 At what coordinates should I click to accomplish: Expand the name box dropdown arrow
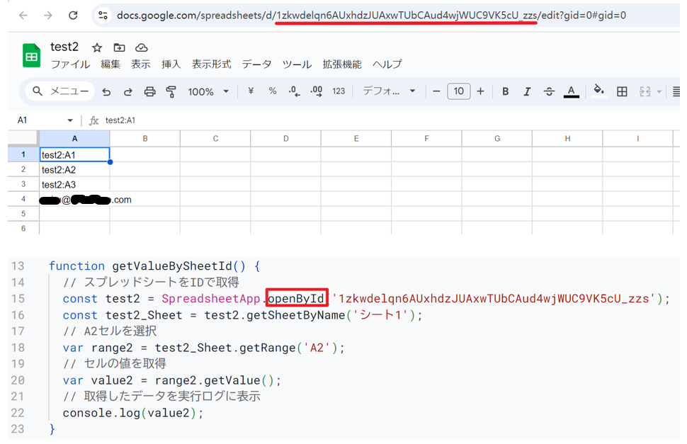coord(70,120)
